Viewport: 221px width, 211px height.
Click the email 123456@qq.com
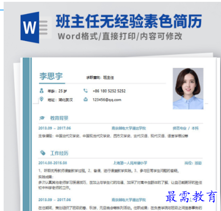(x=107, y=100)
